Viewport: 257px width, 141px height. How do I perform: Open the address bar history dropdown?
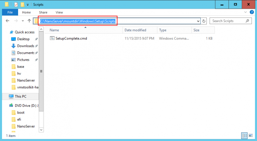tap(198, 21)
